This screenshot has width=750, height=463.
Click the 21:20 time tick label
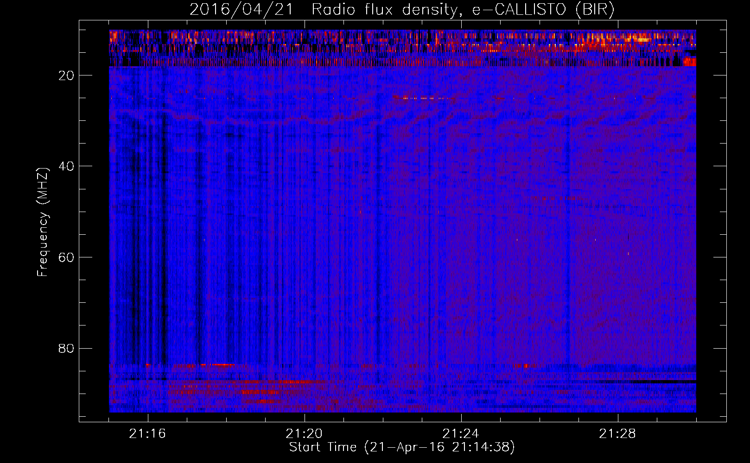(x=304, y=434)
